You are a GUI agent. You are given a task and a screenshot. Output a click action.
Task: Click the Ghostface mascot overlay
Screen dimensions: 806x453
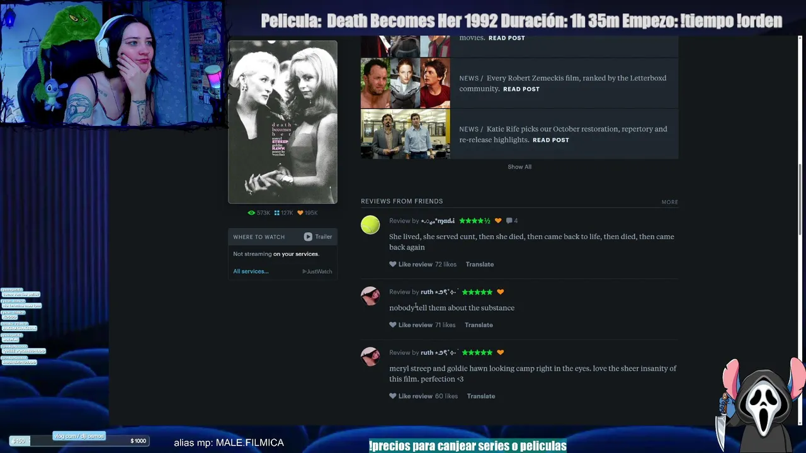pyautogui.click(x=760, y=405)
